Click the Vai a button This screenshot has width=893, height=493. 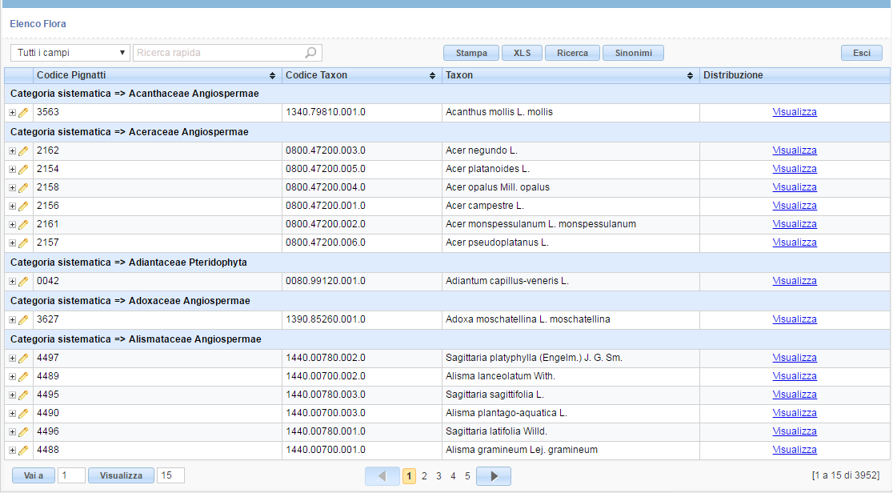pyautogui.click(x=34, y=475)
